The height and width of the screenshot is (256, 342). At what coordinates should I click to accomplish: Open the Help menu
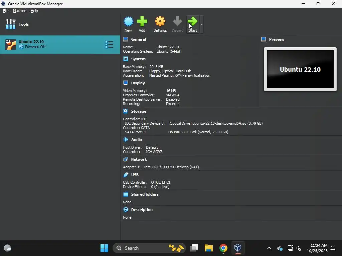(34, 11)
